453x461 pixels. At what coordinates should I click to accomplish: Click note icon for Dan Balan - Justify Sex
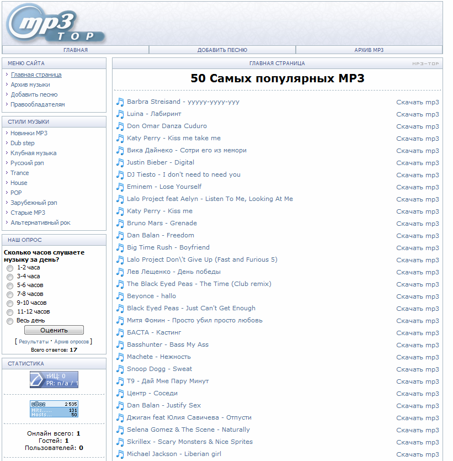120,405
